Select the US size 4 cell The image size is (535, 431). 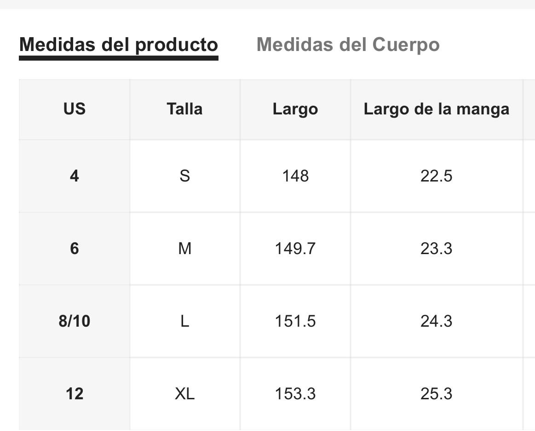(x=75, y=176)
